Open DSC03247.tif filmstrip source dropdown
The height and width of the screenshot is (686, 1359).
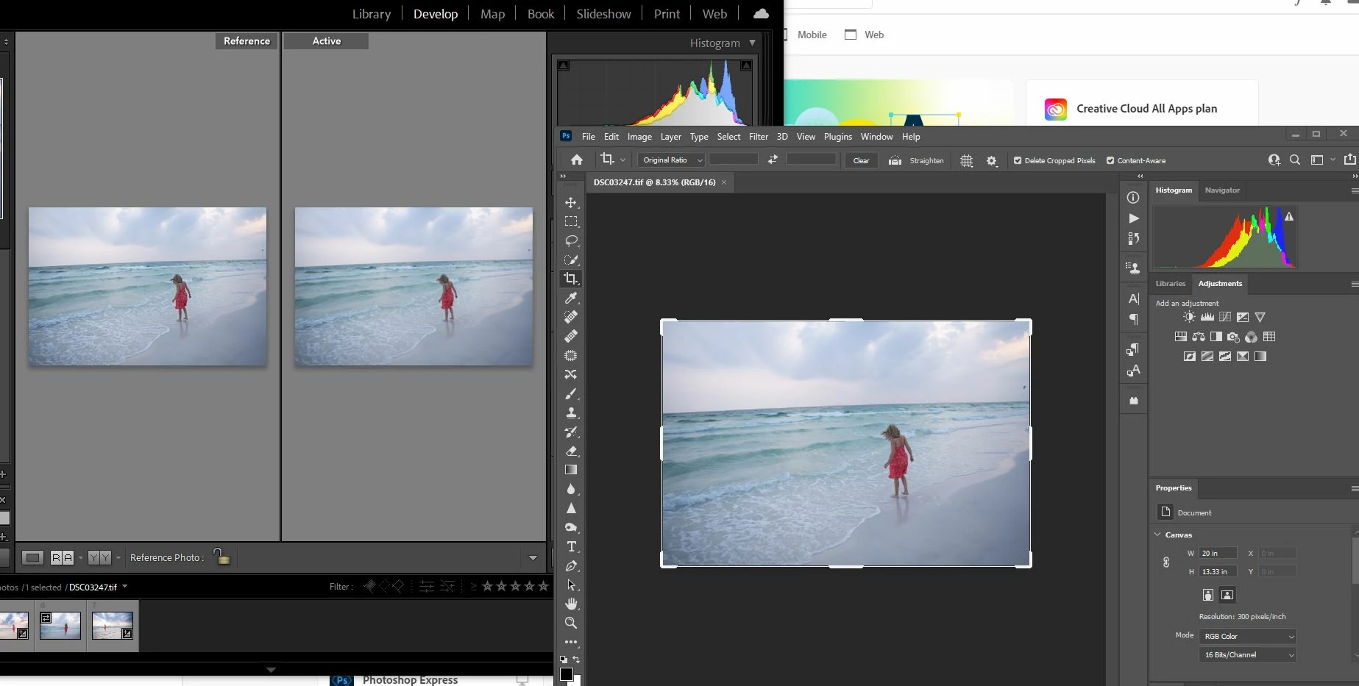(124, 587)
